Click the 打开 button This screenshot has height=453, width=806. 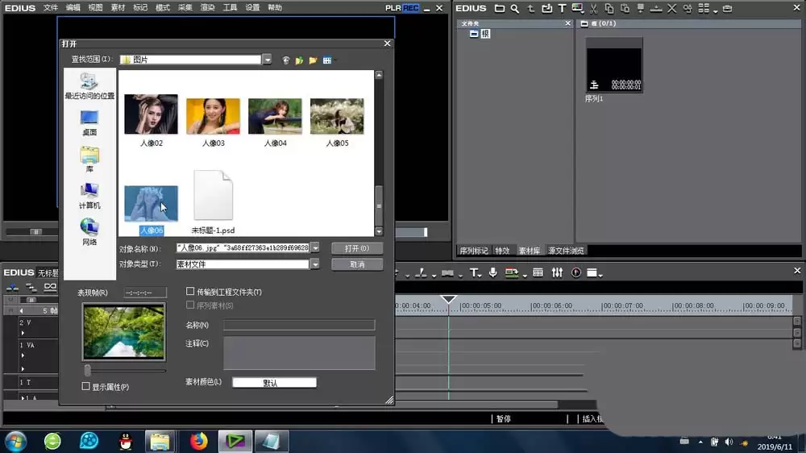(357, 248)
